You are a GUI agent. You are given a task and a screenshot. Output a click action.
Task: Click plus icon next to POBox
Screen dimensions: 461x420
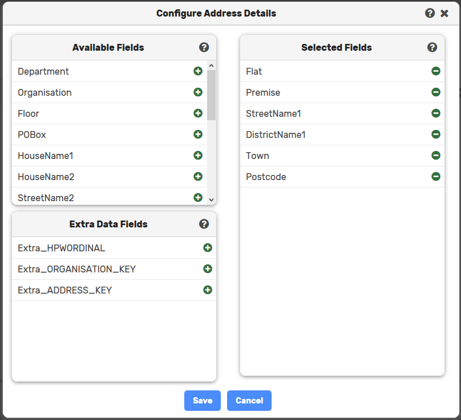(x=198, y=134)
